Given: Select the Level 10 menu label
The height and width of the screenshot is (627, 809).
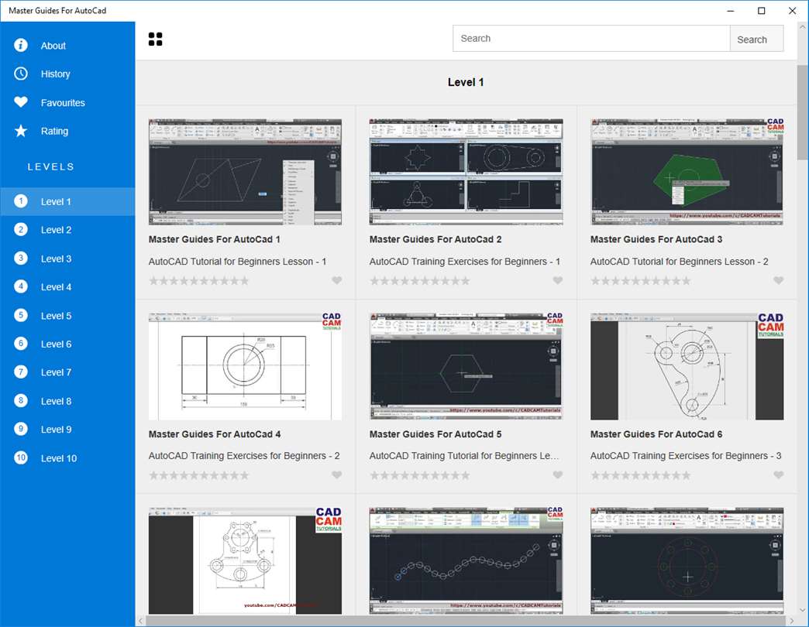Looking at the screenshot, I should [x=59, y=458].
